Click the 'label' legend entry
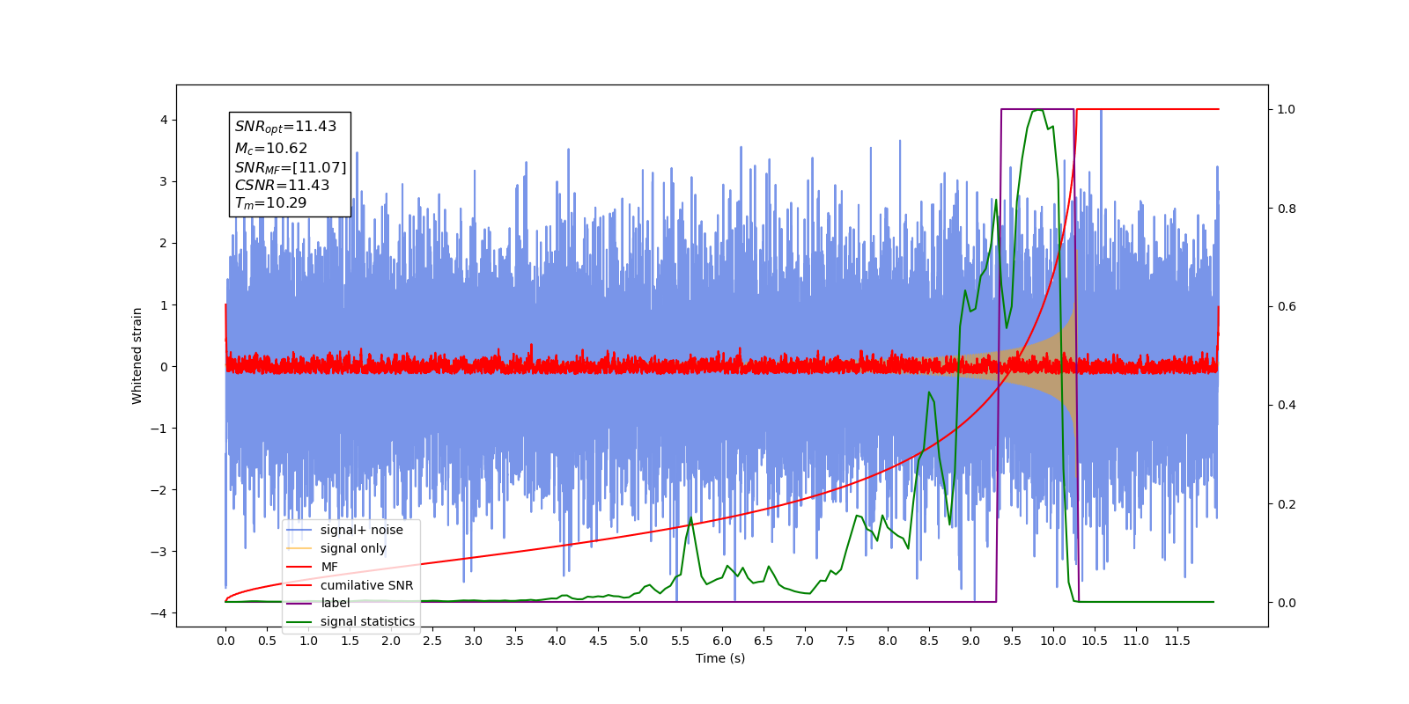 point(335,603)
